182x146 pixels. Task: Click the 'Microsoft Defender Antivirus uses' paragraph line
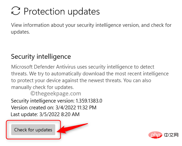83,67
